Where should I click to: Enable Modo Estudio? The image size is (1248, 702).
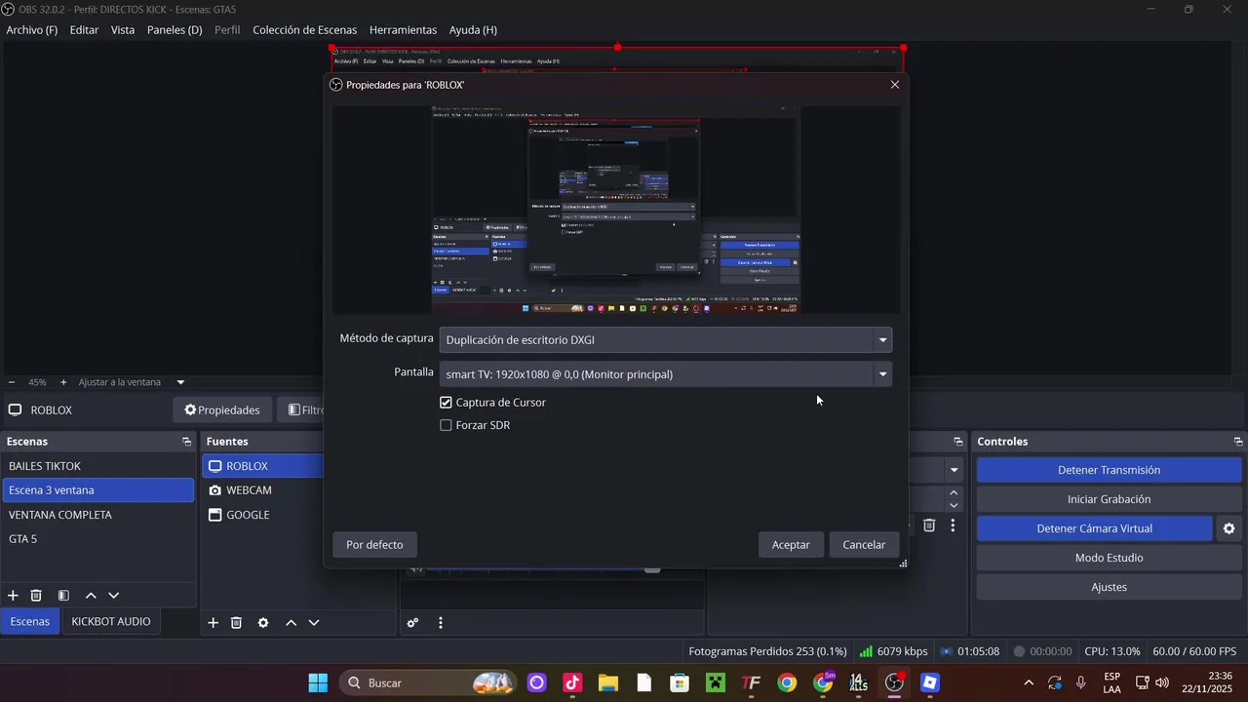(x=1109, y=558)
